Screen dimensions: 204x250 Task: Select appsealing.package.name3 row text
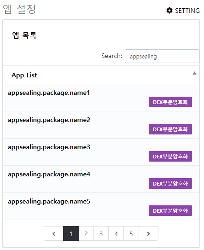pyautogui.click(x=49, y=147)
